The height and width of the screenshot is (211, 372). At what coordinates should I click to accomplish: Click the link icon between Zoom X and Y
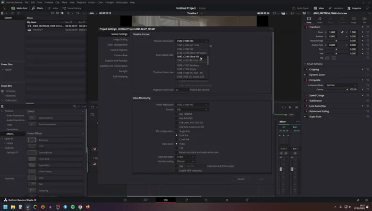[x=342, y=32]
